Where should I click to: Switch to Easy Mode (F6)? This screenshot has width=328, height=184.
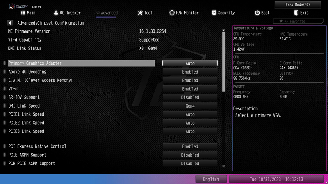pyautogui.click(x=298, y=4)
